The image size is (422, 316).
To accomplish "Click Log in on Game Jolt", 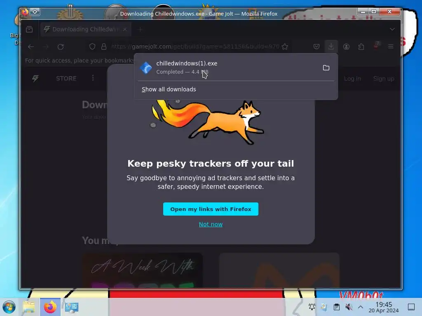I will tap(352, 79).
